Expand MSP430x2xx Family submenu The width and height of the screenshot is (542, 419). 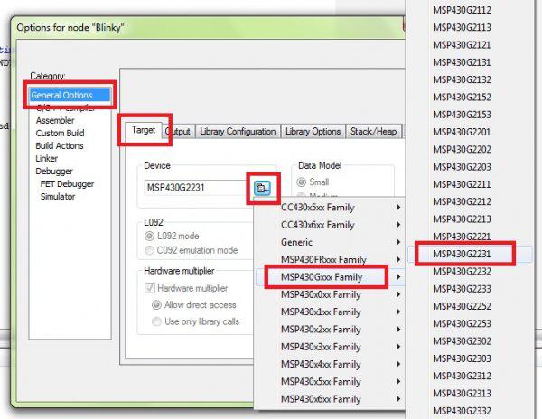(x=330, y=330)
